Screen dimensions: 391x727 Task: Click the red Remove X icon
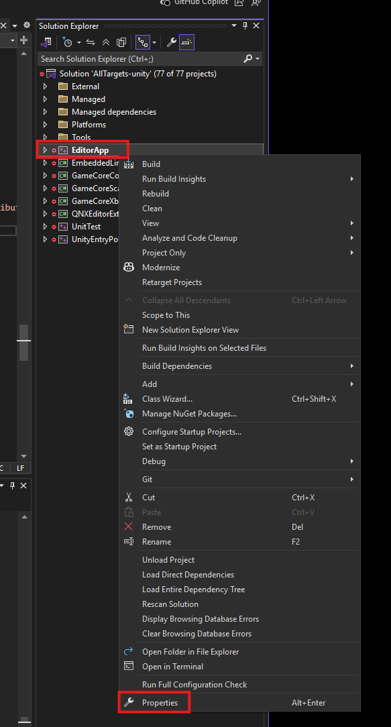pyautogui.click(x=129, y=526)
